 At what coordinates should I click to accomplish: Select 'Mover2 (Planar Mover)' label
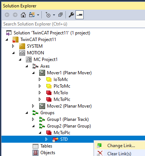(69, 106)
